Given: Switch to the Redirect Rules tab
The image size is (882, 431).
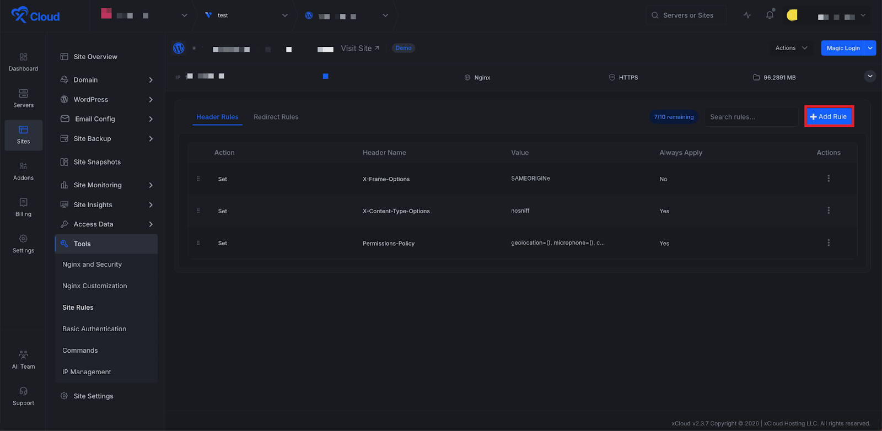Looking at the screenshot, I should (x=276, y=117).
